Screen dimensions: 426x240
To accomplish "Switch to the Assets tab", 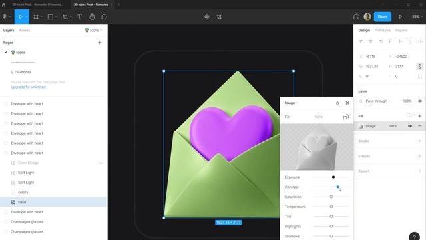I will pyautogui.click(x=25, y=31).
